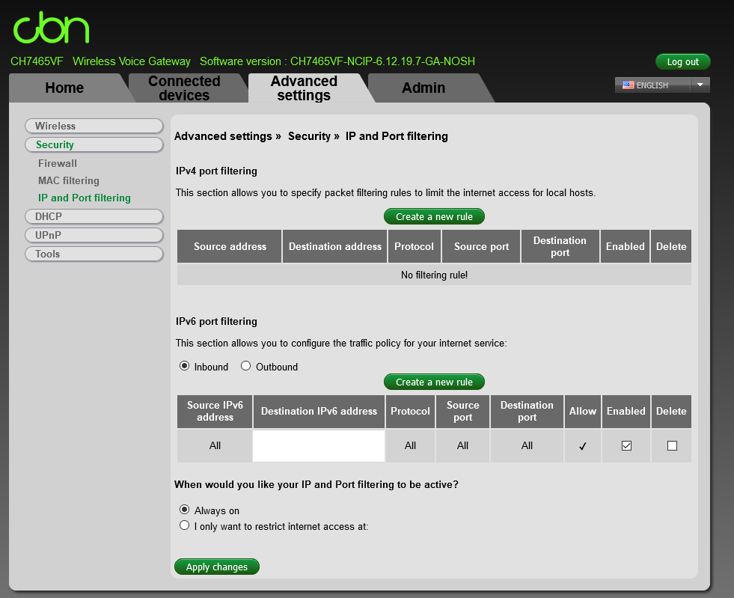Select restrict internet access schedule option
Image resolution: width=734 pixels, height=598 pixels.
point(185,526)
